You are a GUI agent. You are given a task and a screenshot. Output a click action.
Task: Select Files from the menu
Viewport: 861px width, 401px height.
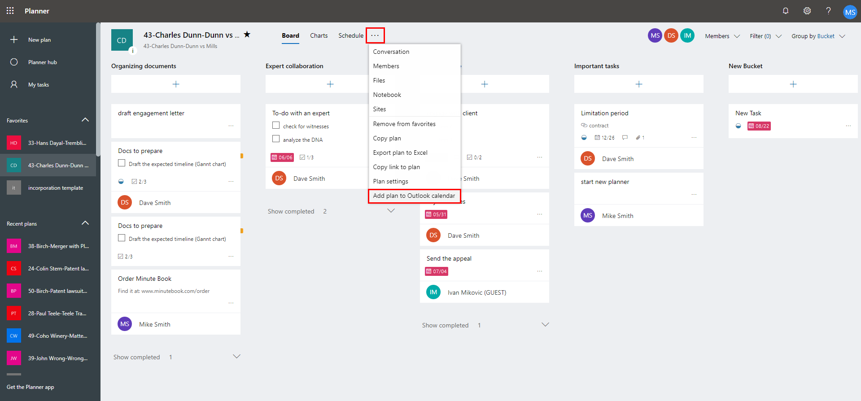(x=415, y=80)
